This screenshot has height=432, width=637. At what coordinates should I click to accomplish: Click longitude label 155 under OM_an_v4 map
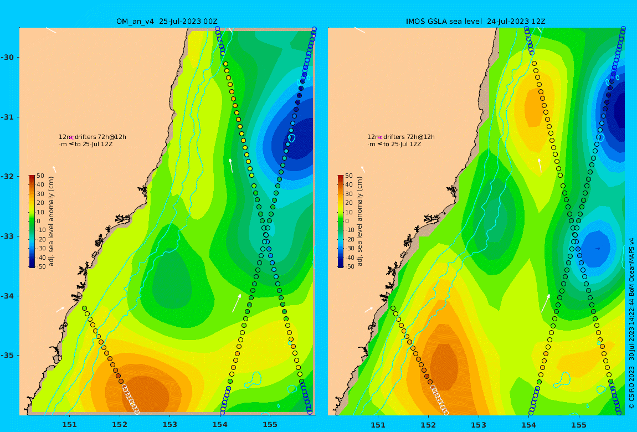coord(270,425)
